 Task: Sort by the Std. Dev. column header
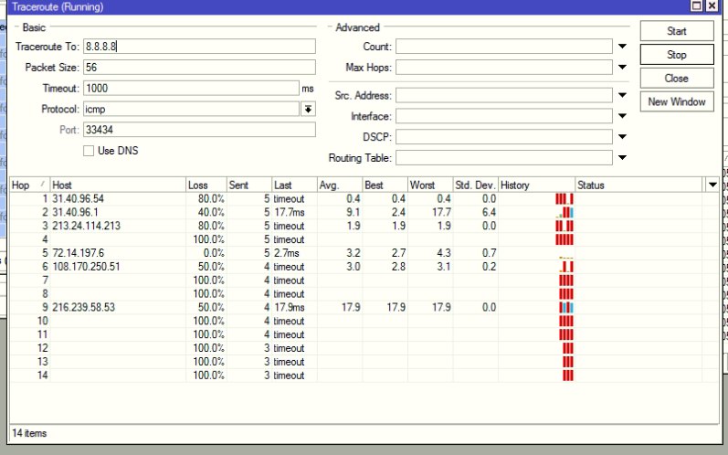coord(475,185)
